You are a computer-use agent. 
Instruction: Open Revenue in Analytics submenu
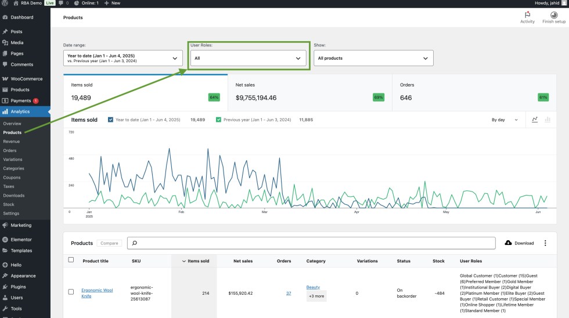12,142
